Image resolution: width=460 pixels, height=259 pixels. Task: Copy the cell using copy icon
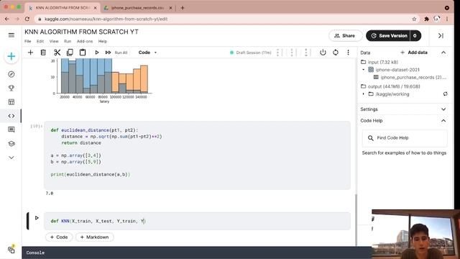[70, 53]
